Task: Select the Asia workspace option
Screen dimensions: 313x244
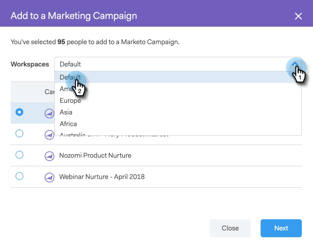Action: click(66, 113)
